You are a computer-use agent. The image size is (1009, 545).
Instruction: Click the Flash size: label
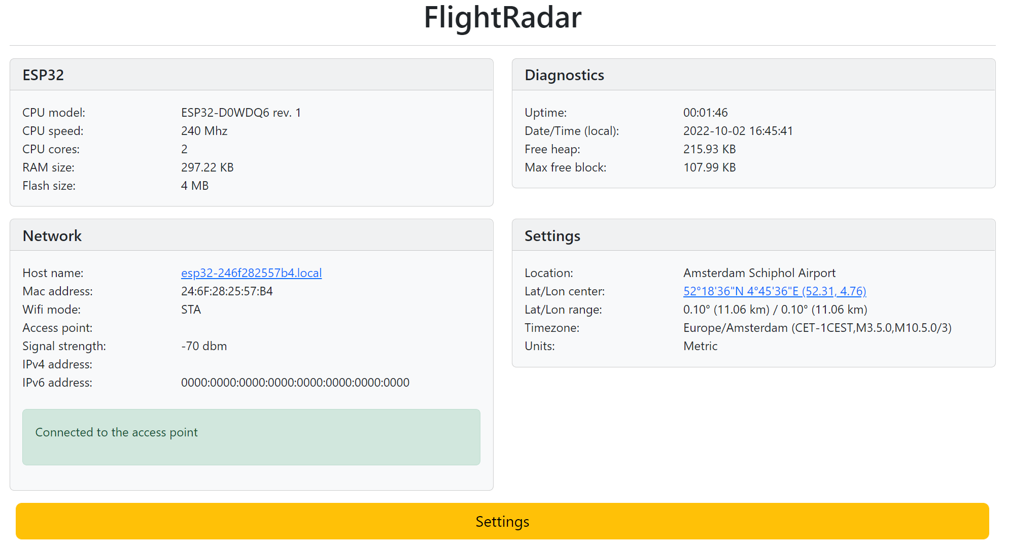(x=49, y=186)
